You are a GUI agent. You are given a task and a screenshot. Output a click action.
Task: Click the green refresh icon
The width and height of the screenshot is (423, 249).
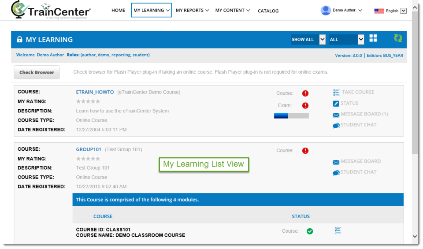[398, 38]
